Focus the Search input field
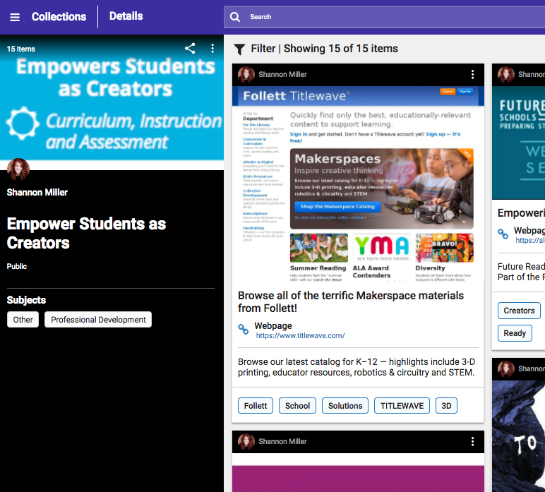The height and width of the screenshot is (492, 545). 385,17
